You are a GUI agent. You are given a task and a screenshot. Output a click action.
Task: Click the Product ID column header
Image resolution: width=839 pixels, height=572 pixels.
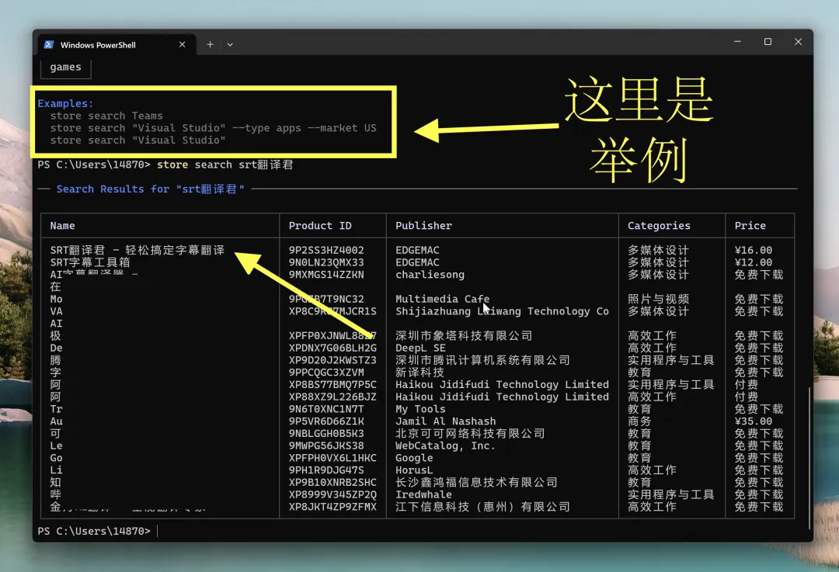(x=320, y=226)
